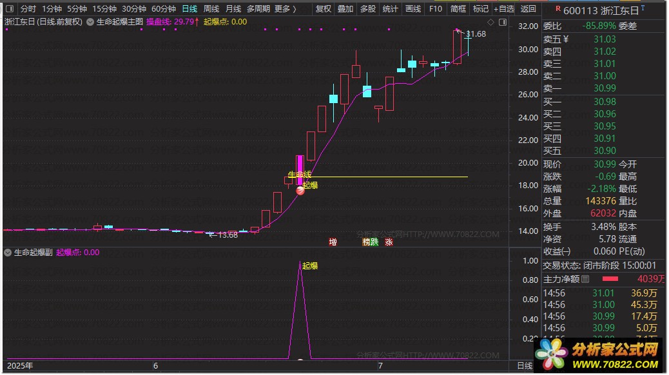The width and height of the screenshot is (669, 375).
Task: Expand the 生命起爆主图 indicator dropdown
Action: 90,22
